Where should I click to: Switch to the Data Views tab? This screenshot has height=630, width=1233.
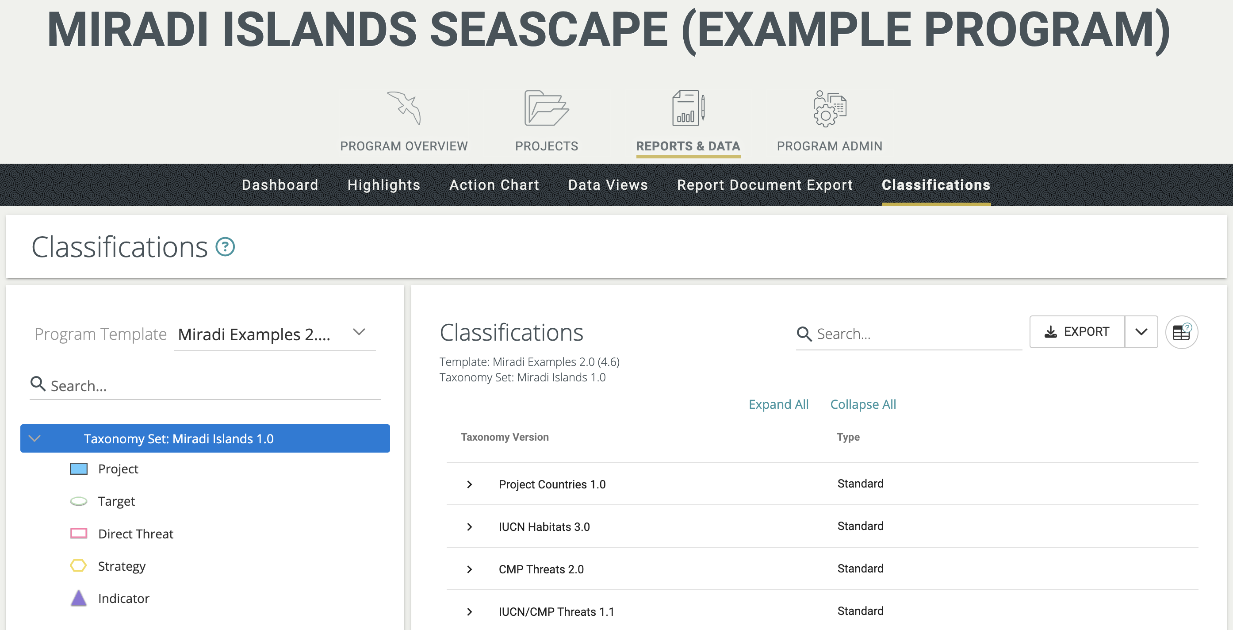click(608, 185)
